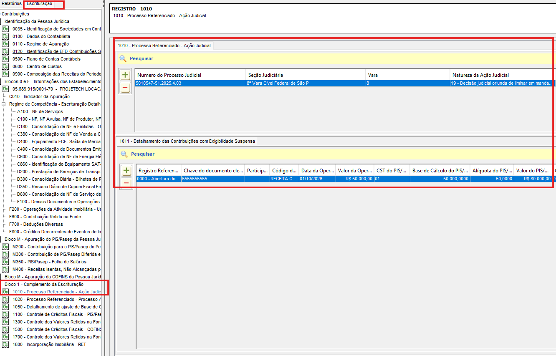
Task: Click the icon beside M350 - PIS/Pasep Folha de Salários
Action: [x=5, y=262]
